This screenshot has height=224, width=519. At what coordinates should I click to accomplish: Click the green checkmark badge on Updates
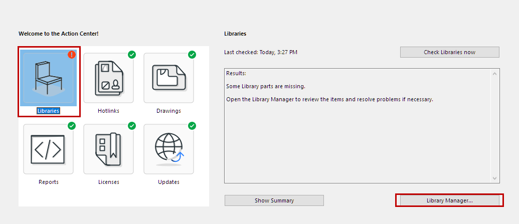pyautogui.click(x=192, y=126)
